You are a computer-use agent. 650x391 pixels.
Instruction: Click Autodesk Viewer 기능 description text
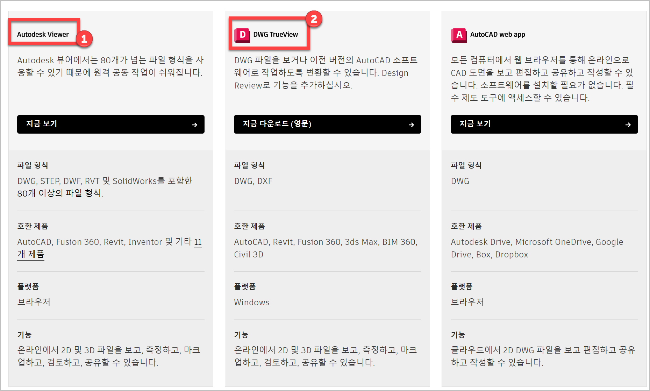(109, 356)
